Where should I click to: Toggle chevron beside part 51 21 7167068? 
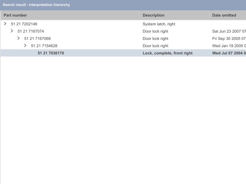pos(18,38)
